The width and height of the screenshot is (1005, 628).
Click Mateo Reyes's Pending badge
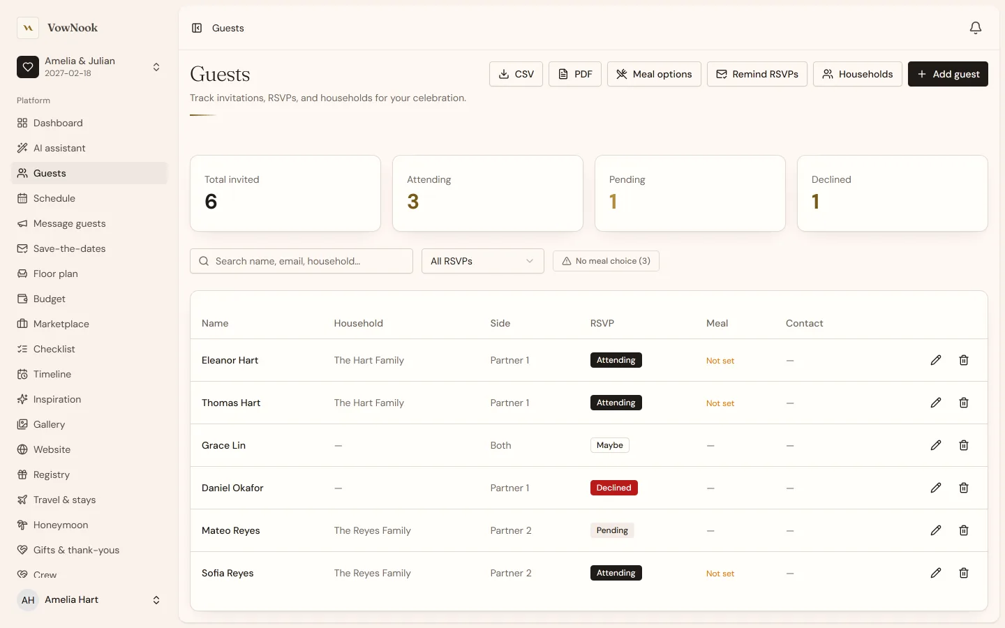612,530
